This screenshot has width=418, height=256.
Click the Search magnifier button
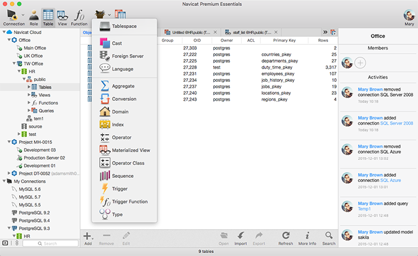click(x=328, y=239)
